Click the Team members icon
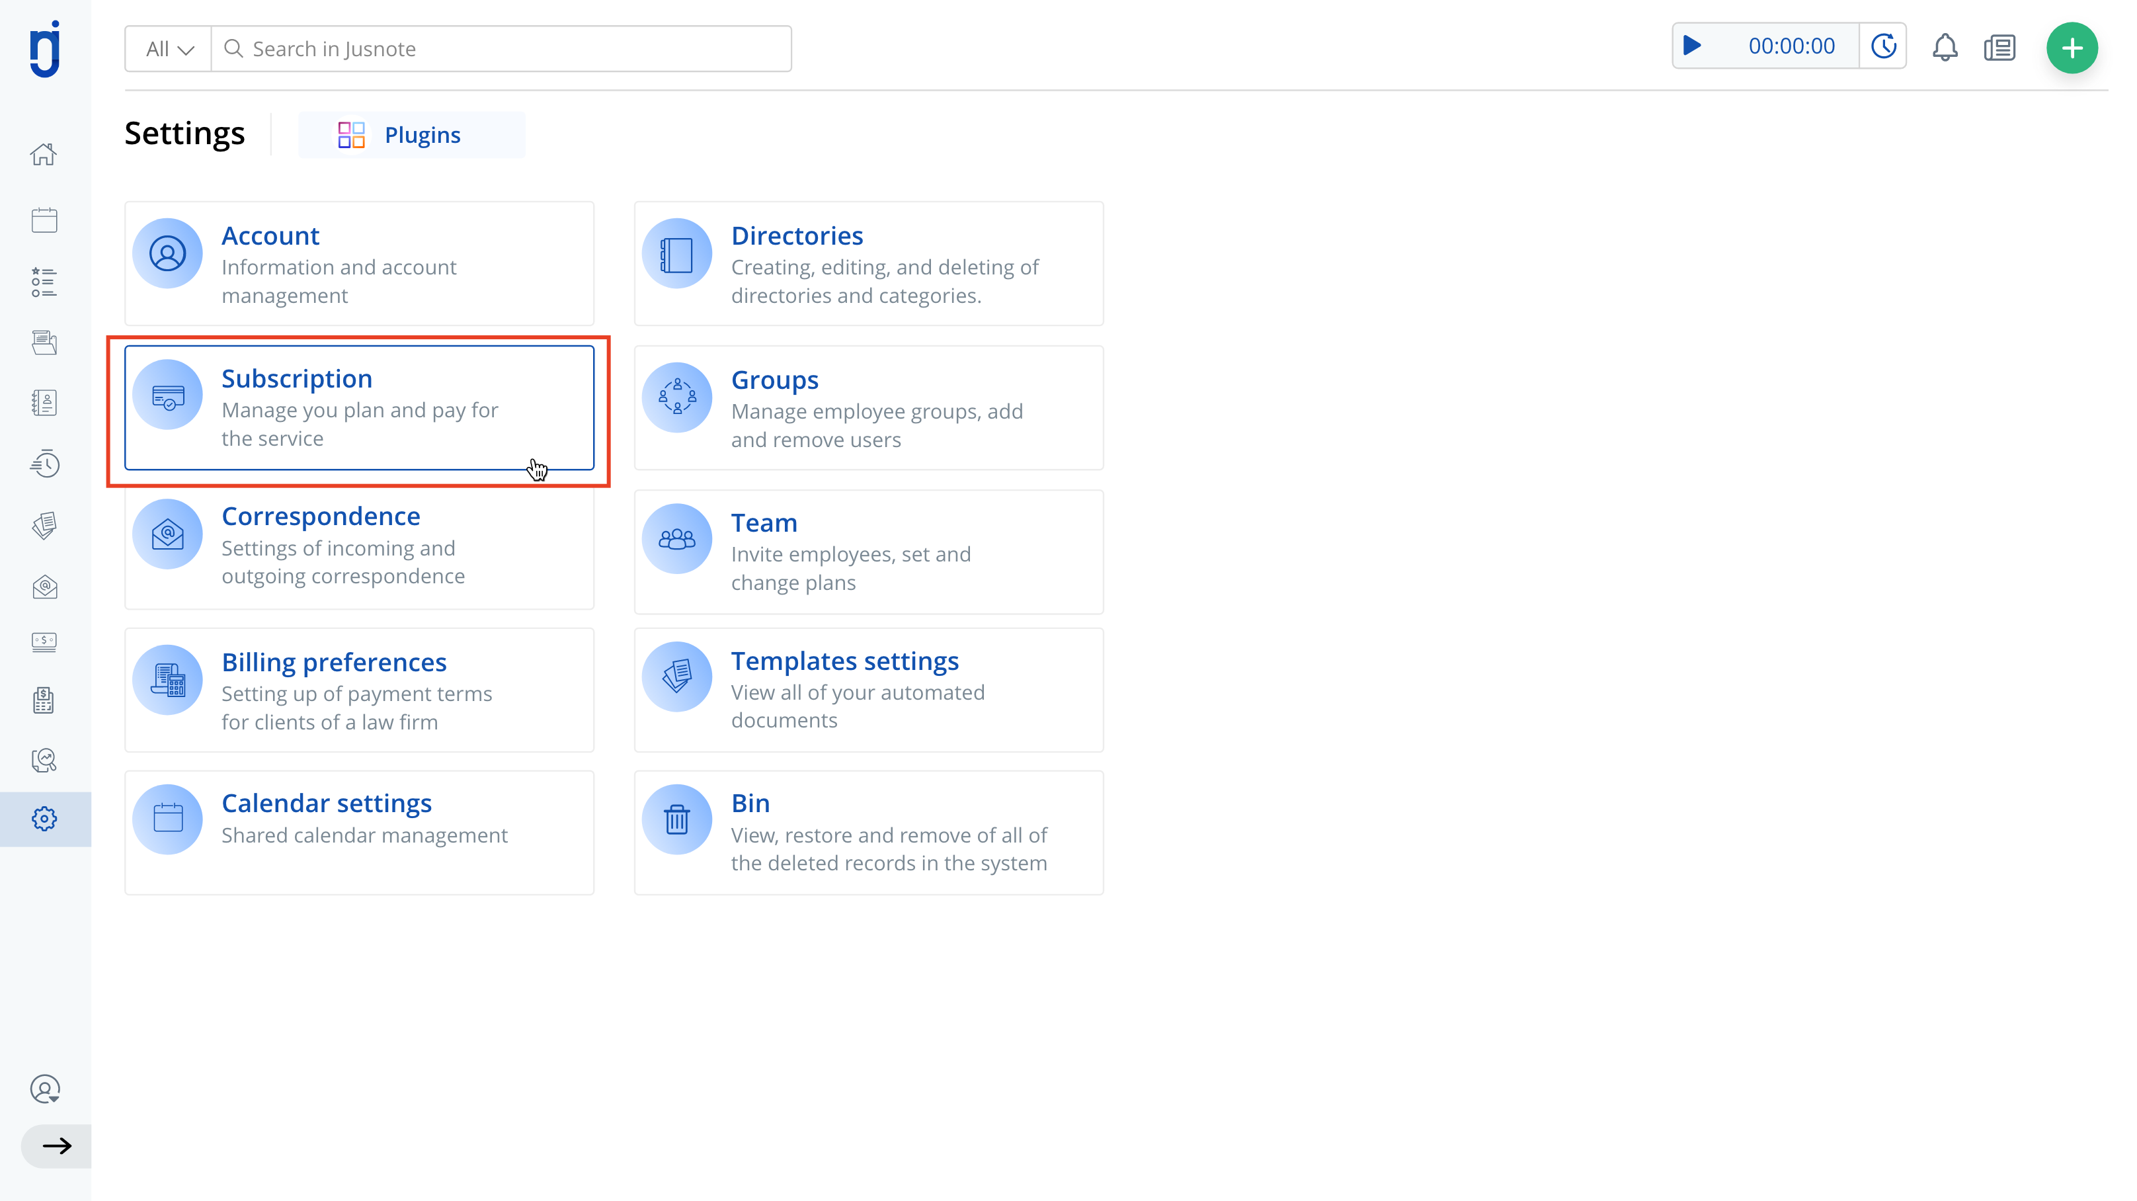This screenshot has width=2137, height=1201. click(x=677, y=539)
